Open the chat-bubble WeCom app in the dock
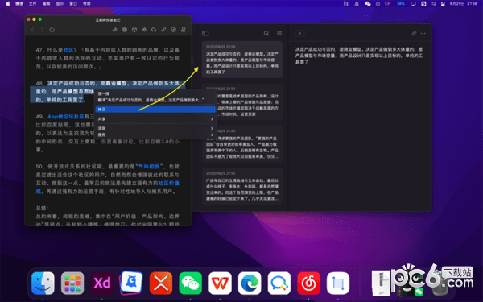The height and width of the screenshot is (302, 483). (279, 283)
